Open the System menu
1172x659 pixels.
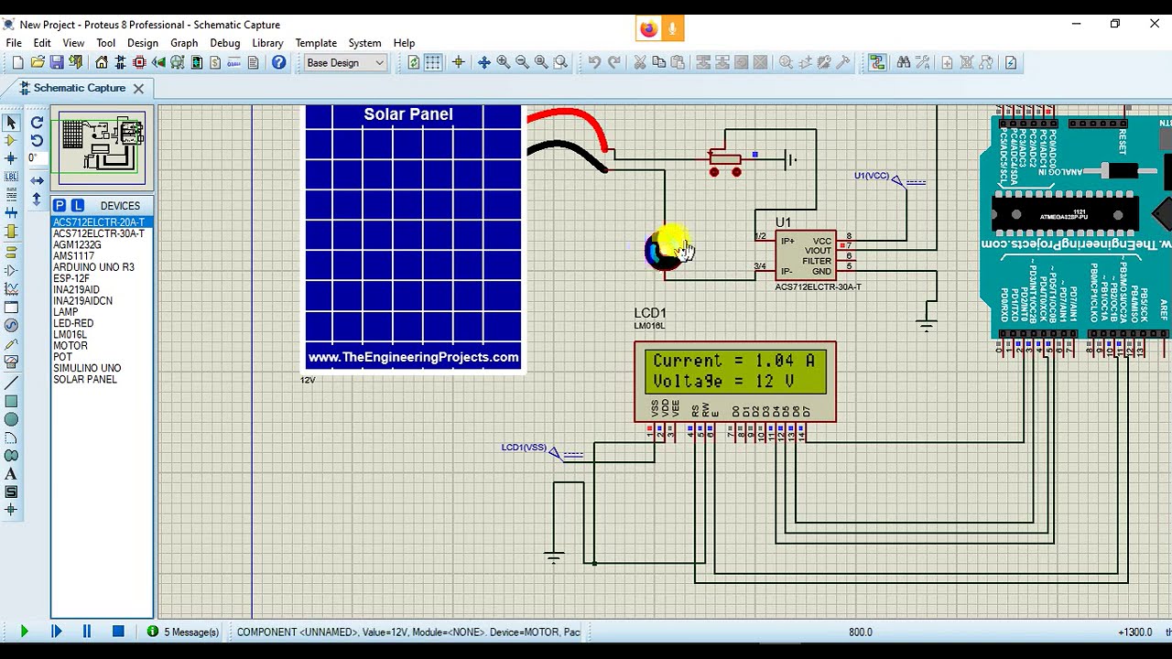(x=364, y=43)
